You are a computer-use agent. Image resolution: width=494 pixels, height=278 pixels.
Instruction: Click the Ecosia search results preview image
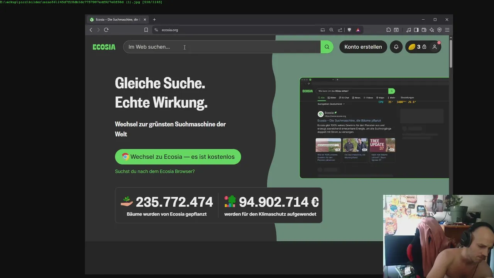pyautogui.click(x=374, y=128)
